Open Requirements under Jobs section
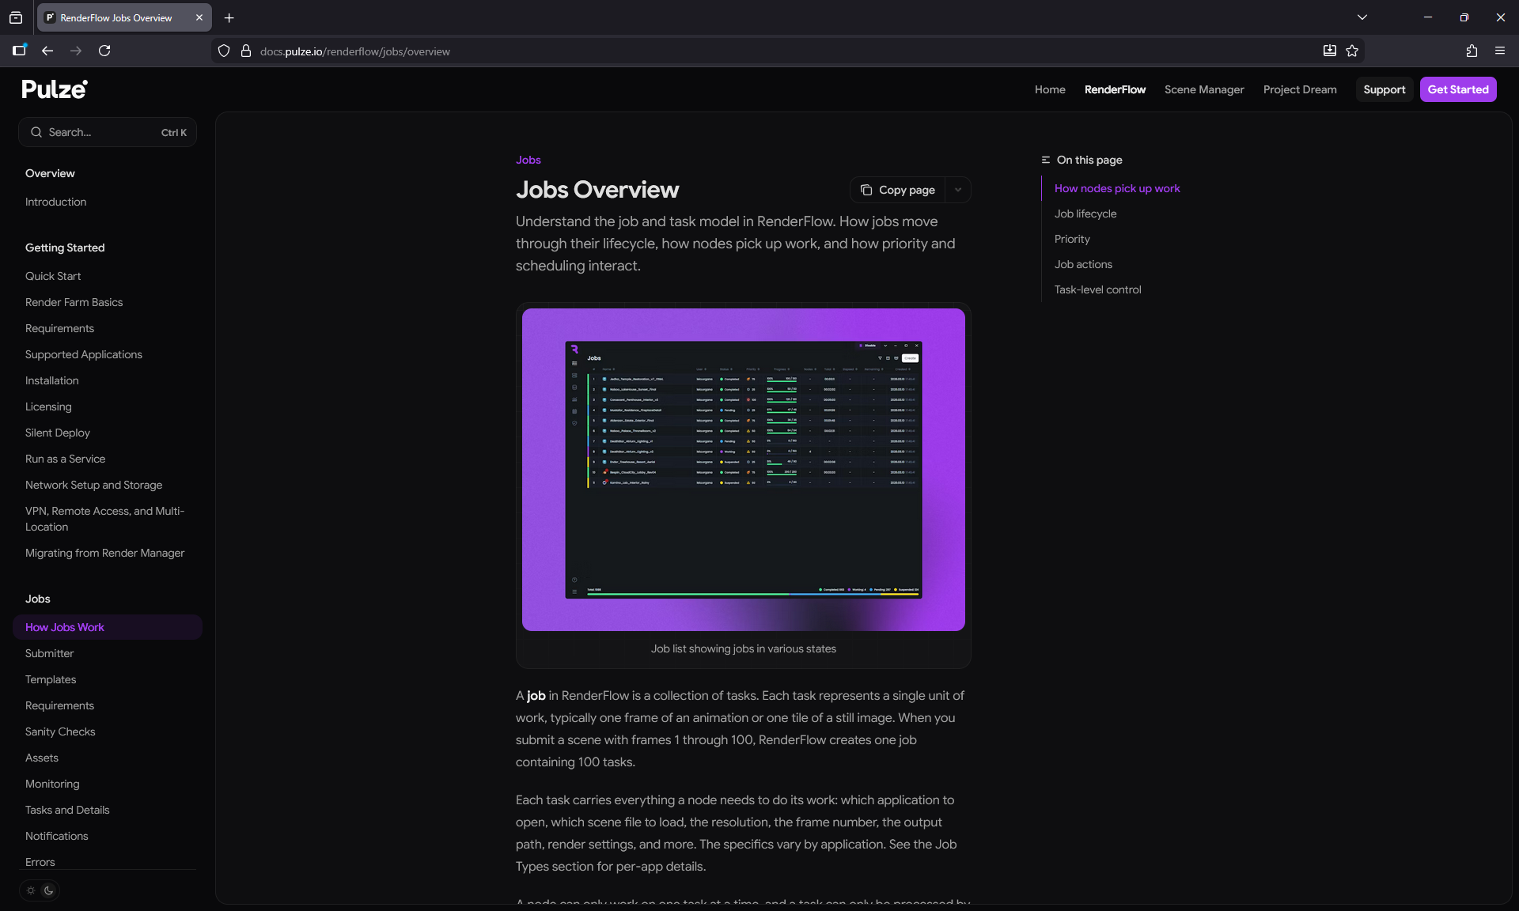This screenshot has height=911, width=1519. (x=59, y=705)
